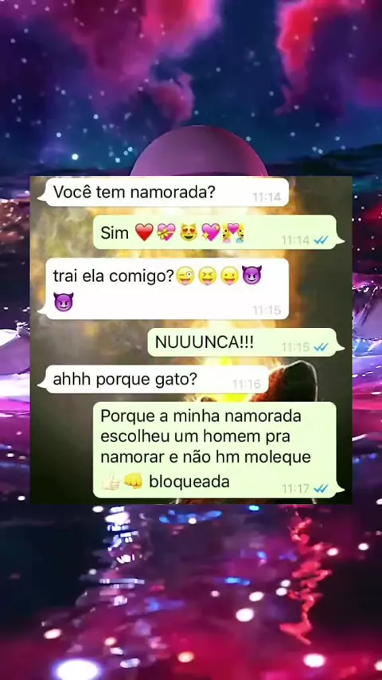Tap the red heart emoji after Sim
382x680 pixels.
tap(144, 233)
